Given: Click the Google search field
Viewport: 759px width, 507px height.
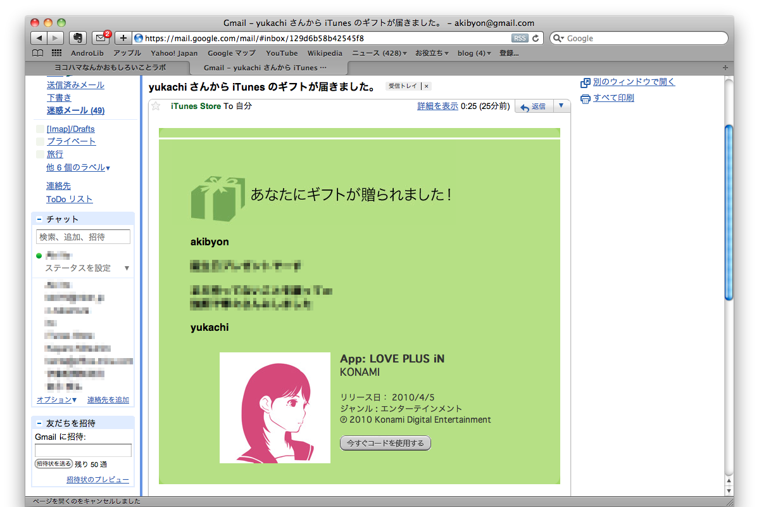Looking at the screenshot, I should tap(639, 38).
